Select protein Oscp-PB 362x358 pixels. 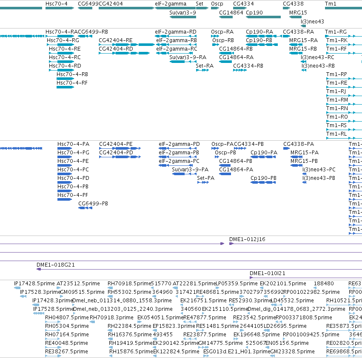pos(225,153)
